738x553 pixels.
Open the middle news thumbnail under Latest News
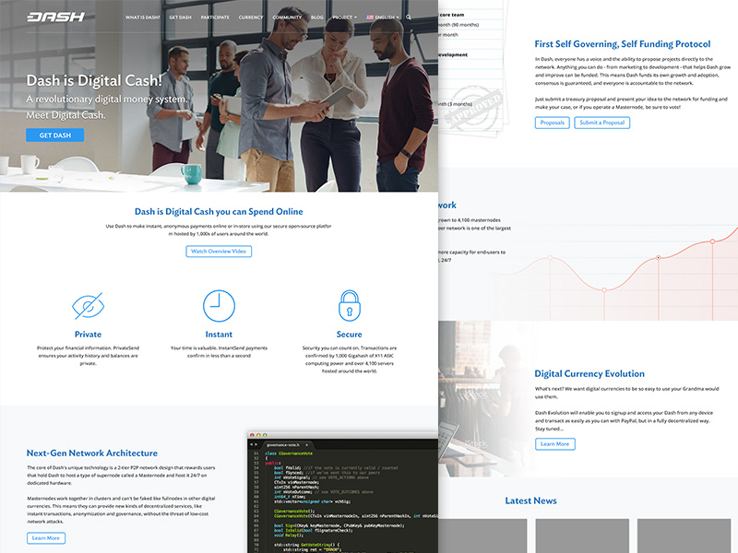(582, 536)
